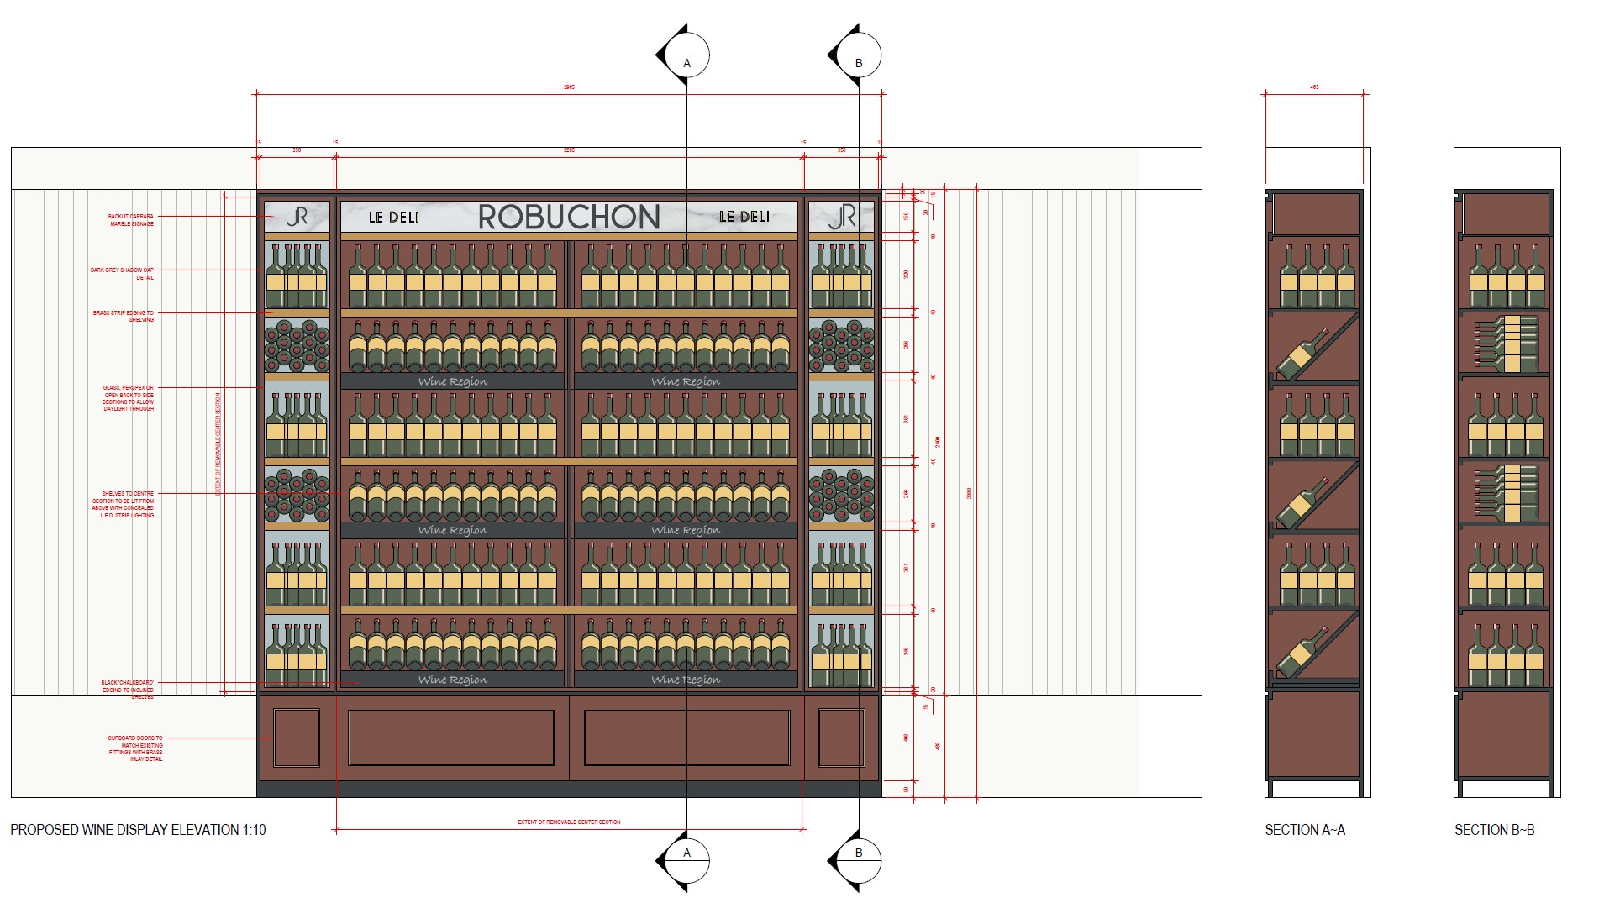Select the Brass Strip Edging annotation
Image resolution: width=1620 pixels, height=903 pixels.
(124, 316)
